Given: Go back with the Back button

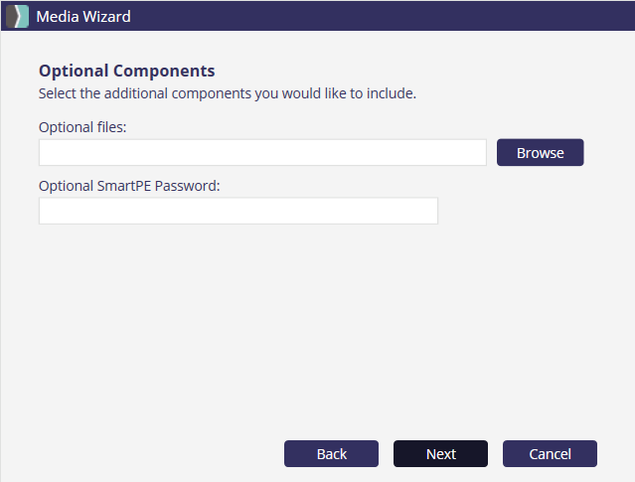Looking at the screenshot, I should [x=331, y=453].
